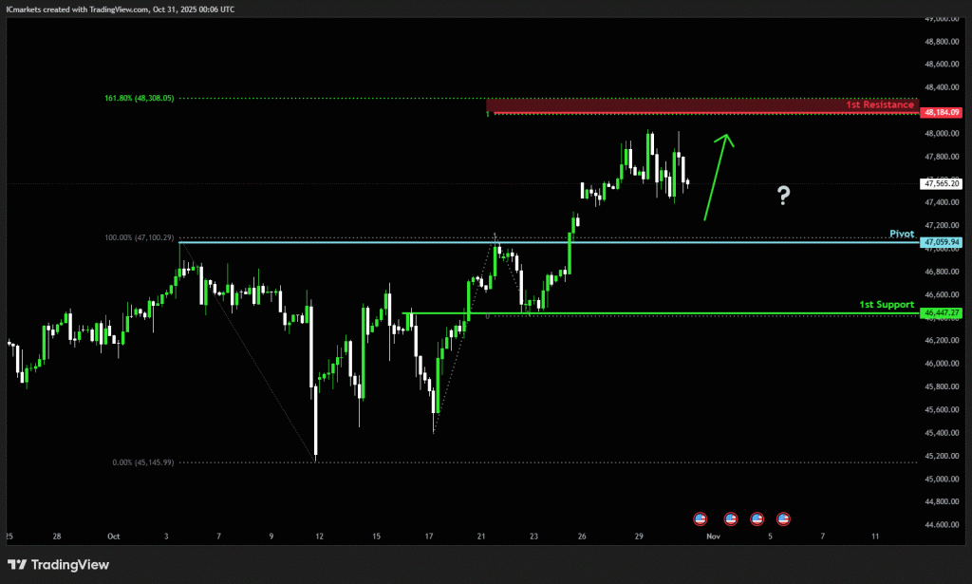Select the white question mark annotation
This screenshot has height=584, width=972.
click(x=783, y=197)
